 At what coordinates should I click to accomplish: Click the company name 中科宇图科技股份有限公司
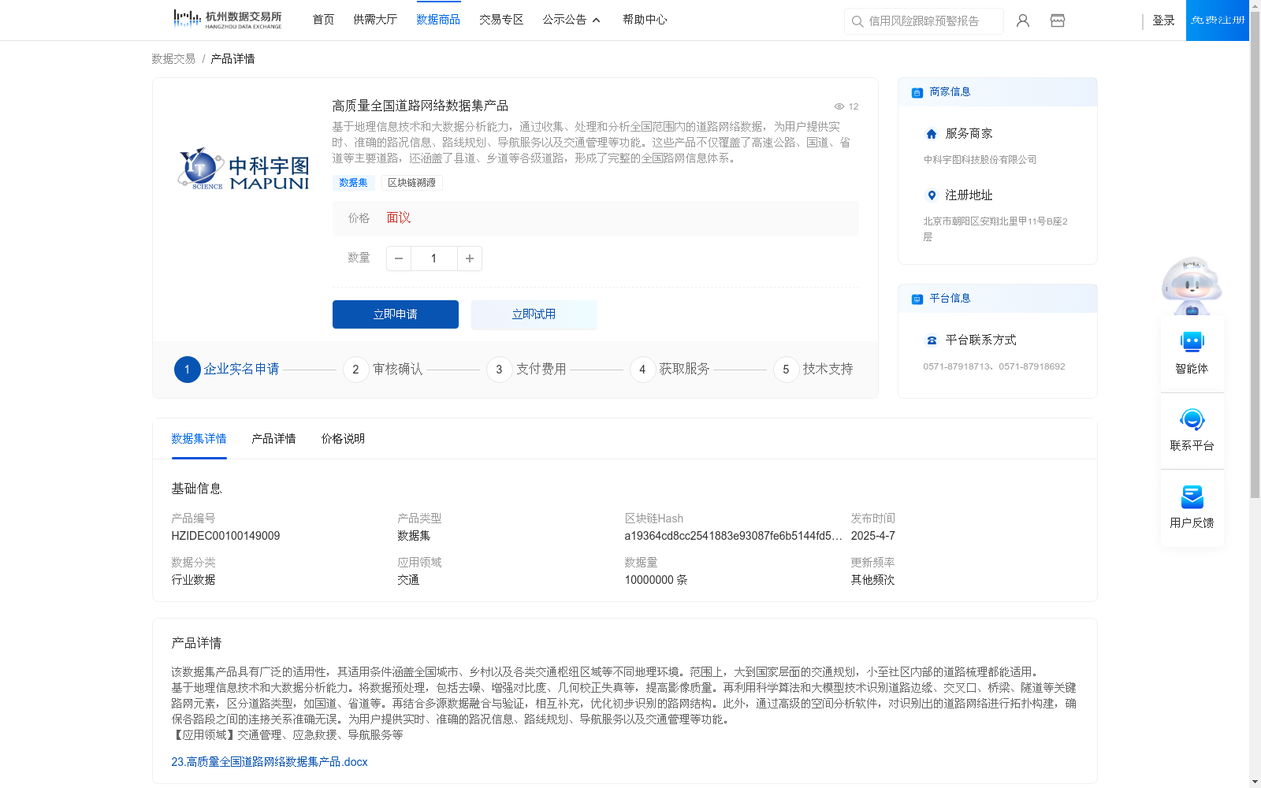tap(980, 160)
